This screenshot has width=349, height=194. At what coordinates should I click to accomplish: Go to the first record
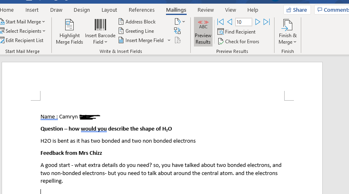(221, 22)
